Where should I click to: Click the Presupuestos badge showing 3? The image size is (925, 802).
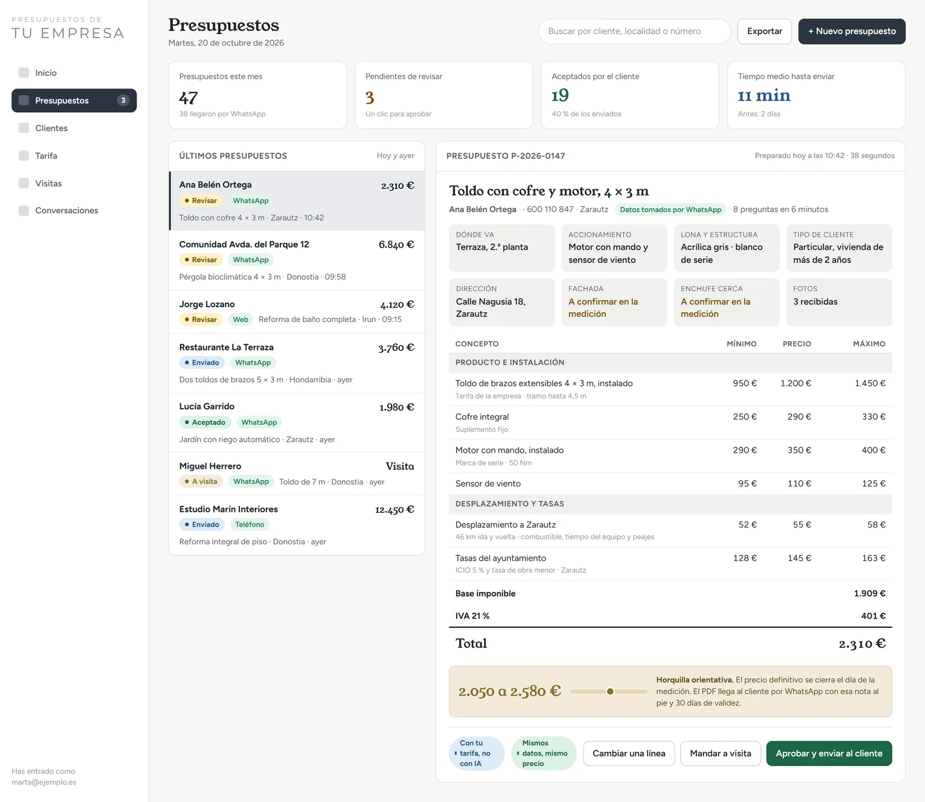point(123,101)
